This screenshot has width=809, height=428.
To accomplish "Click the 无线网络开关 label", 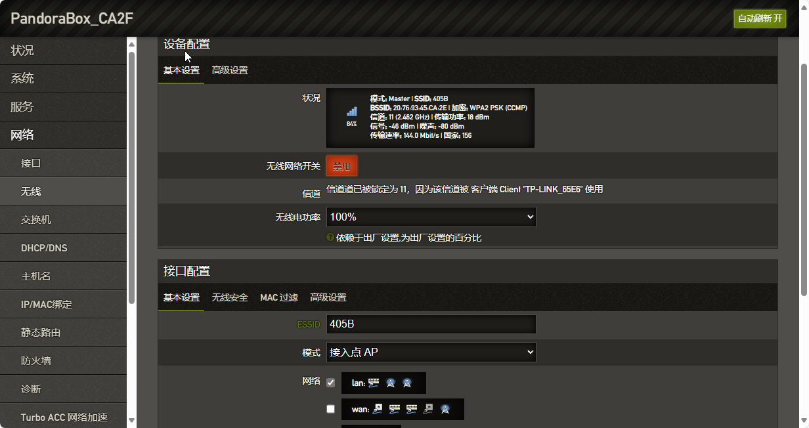I will [x=293, y=166].
